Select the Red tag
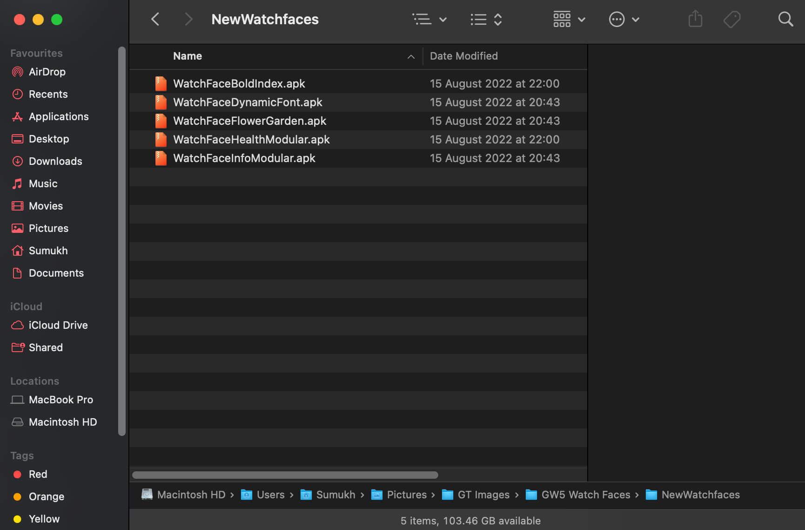 [x=38, y=474]
